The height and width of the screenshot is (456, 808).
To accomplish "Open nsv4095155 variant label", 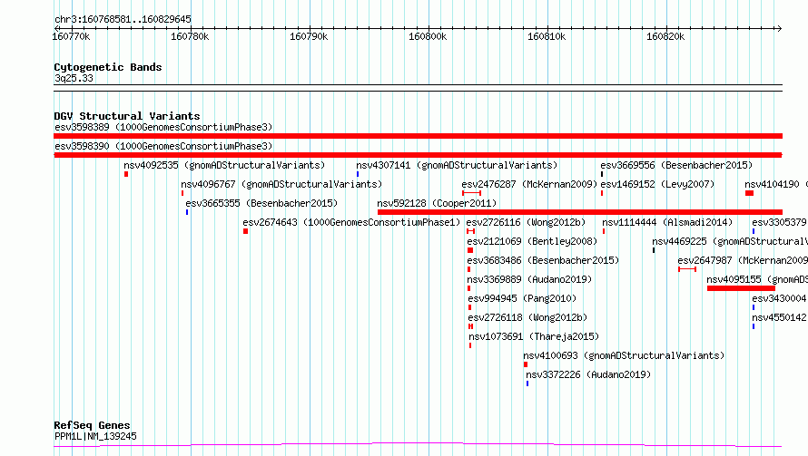I will [x=757, y=279].
